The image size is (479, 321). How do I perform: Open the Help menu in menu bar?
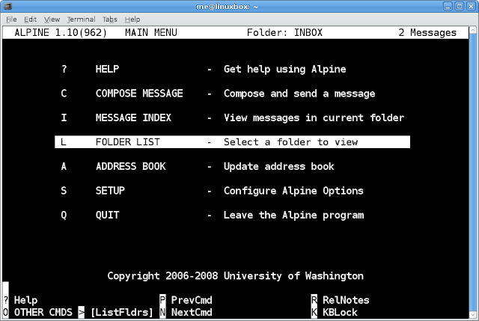click(132, 19)
